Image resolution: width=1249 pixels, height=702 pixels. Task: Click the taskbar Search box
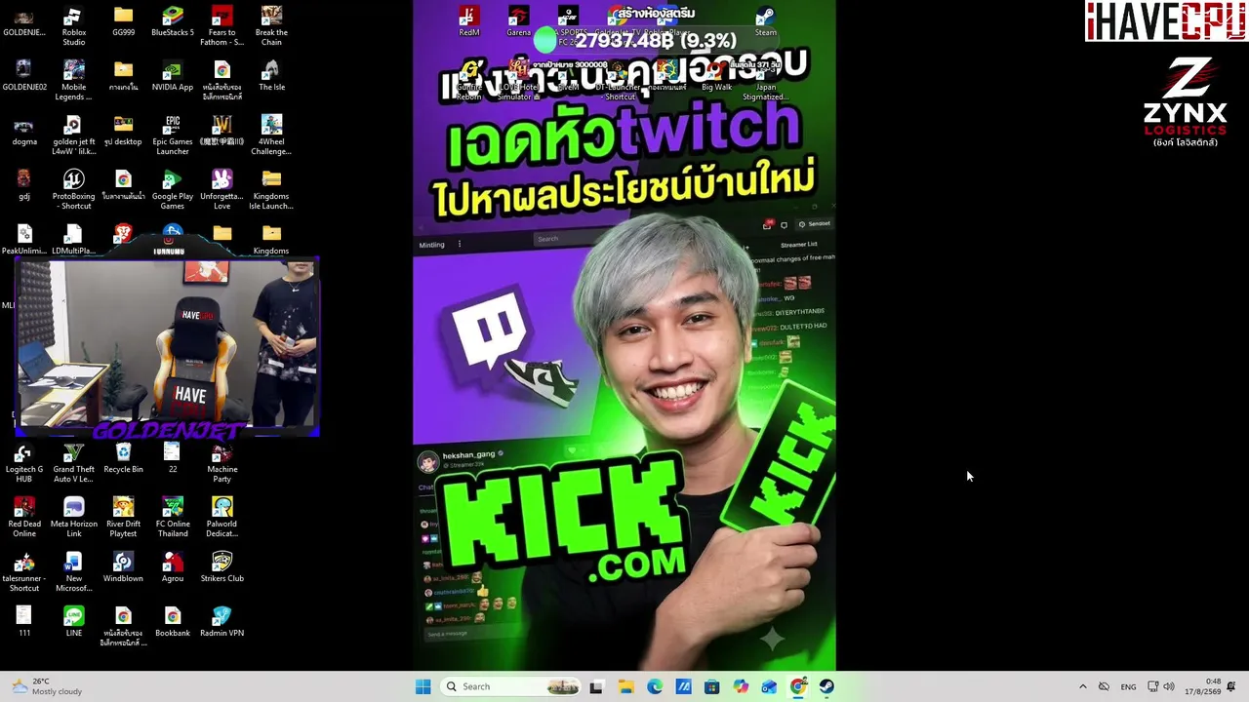point(511,686)
